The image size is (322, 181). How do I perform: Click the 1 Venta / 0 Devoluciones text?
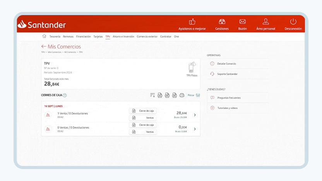pyautogui.click(x=72, y=113)
